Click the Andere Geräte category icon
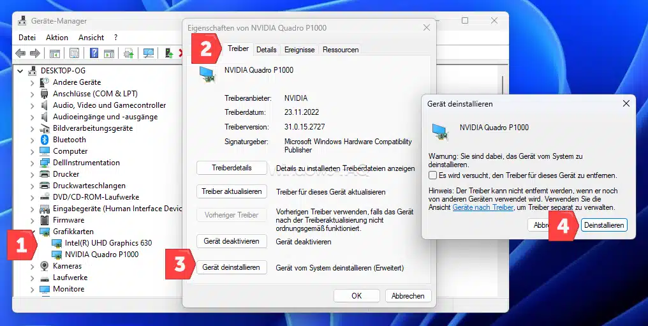Screen dimensions: 648x326 coord(45,82)
